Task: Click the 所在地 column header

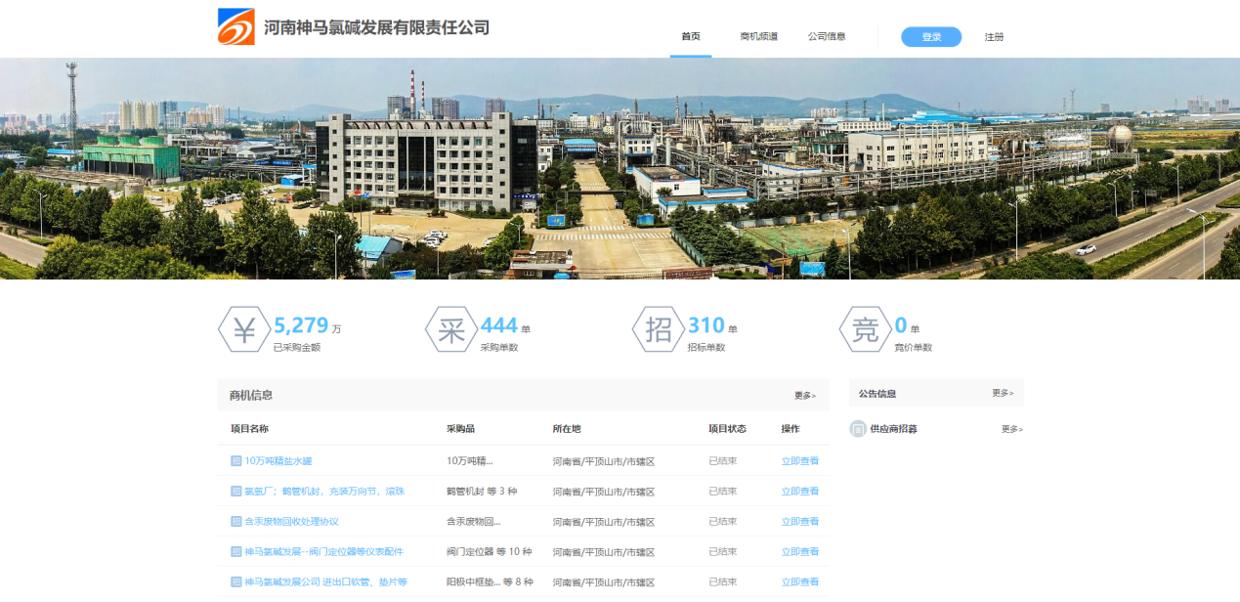Action: 567,429
